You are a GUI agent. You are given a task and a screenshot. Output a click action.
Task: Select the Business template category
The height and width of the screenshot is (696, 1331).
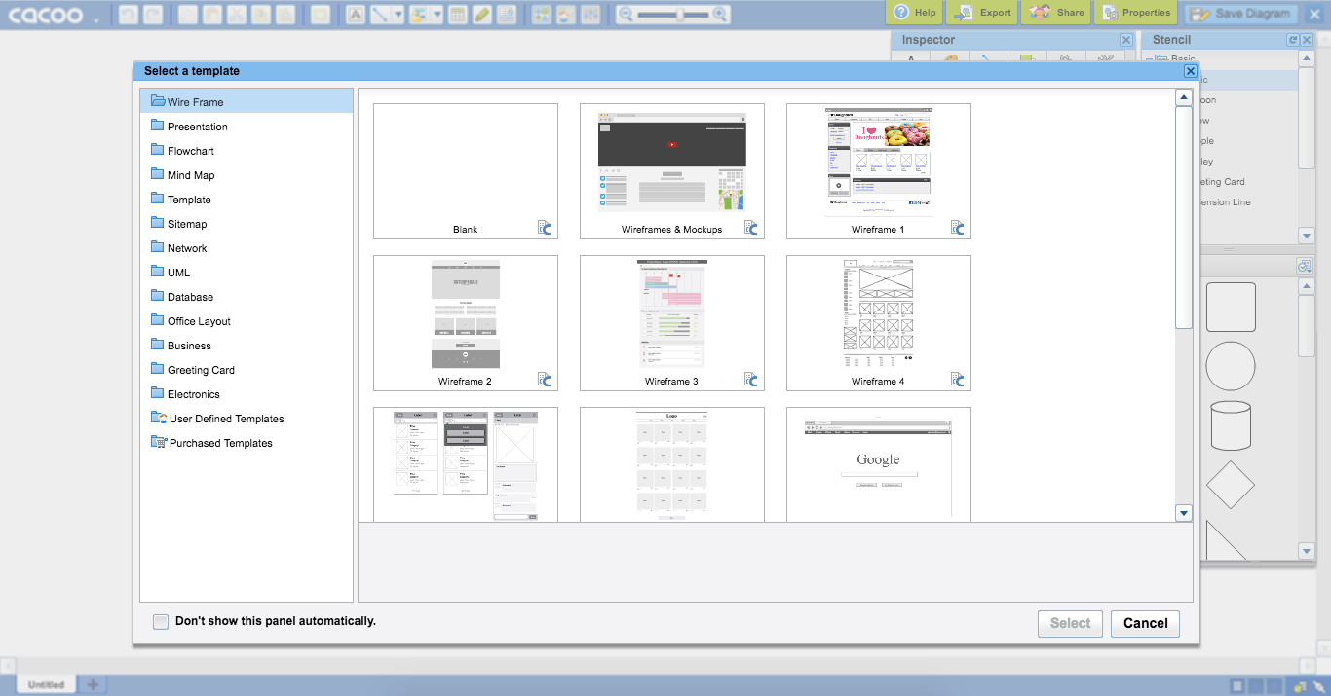247,345
